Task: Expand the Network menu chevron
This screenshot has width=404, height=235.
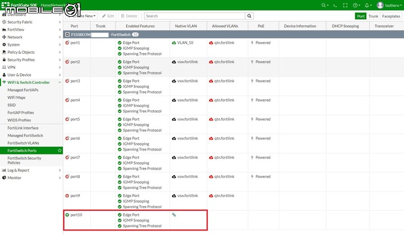Action: click(x=60, y=37)
